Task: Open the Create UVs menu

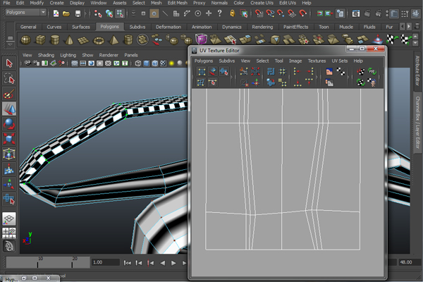Action: tap(262, 3)
